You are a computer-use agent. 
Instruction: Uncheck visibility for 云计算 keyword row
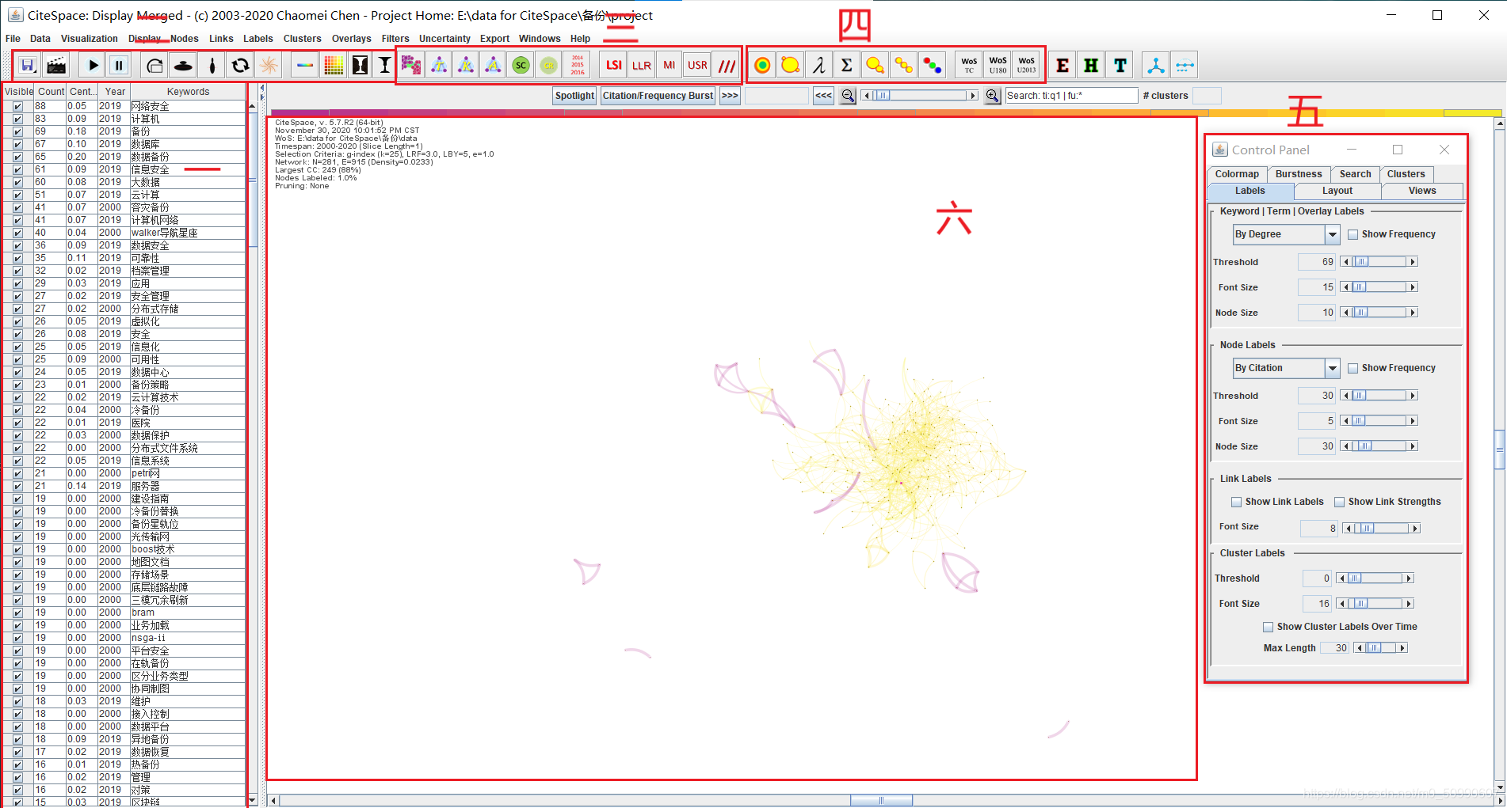(17, 195)
